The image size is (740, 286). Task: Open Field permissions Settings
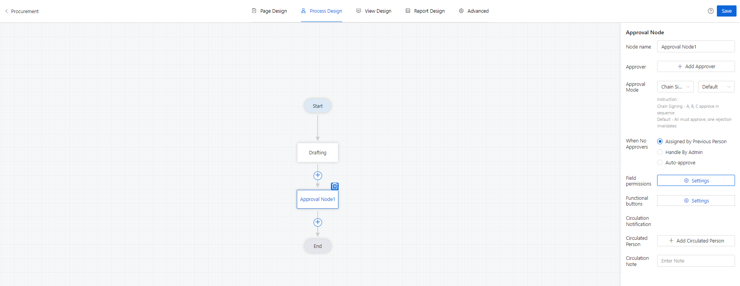(x=696, y=181)
